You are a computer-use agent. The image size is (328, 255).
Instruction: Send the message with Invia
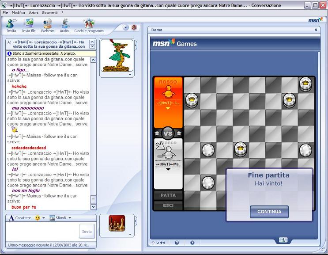point(87,231)
